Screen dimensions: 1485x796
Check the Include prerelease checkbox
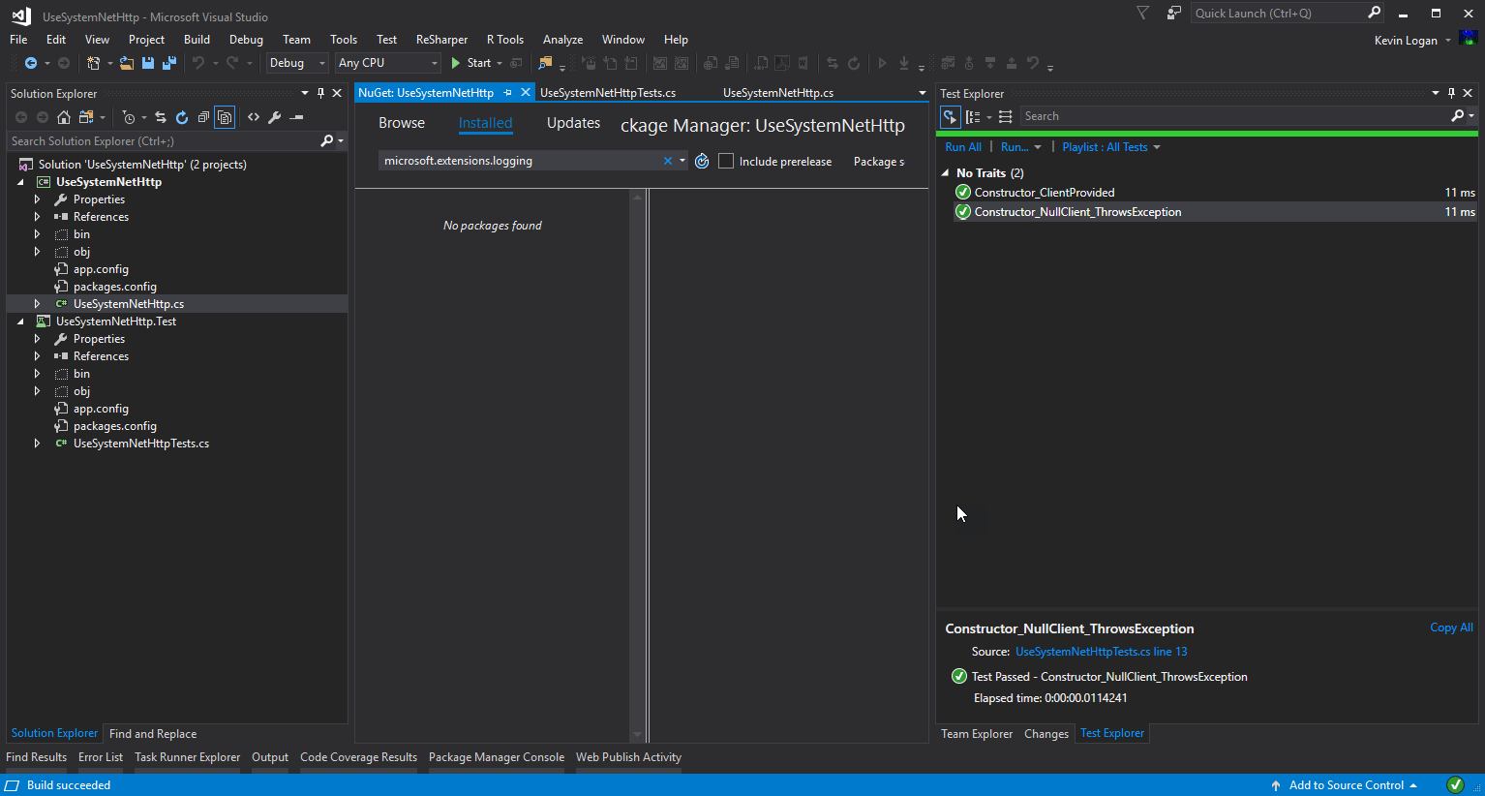tap(726, 161)
